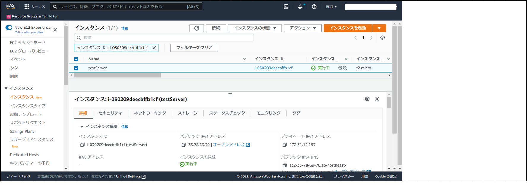Open instance type column filter arrow
527x192 pixels.
pos(388,59)
